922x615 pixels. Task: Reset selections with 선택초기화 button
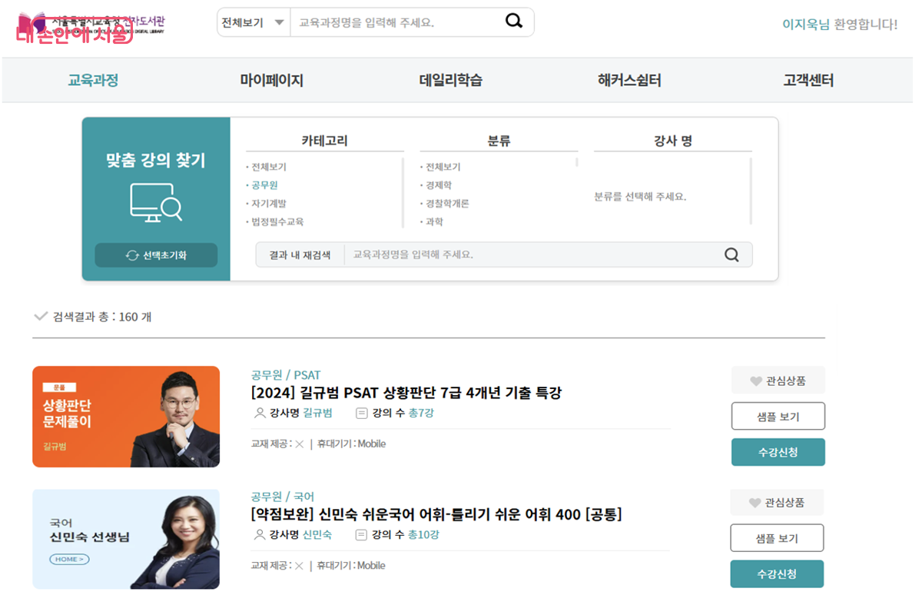click(x=156, y=255)
